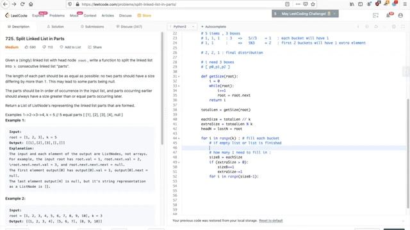This screenshot has height=230, width=410.
Task: Show the browser sidebar icon
Action: click(x=360, y=4)
